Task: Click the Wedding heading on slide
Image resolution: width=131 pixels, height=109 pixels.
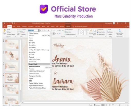Action: pos(59,45)
